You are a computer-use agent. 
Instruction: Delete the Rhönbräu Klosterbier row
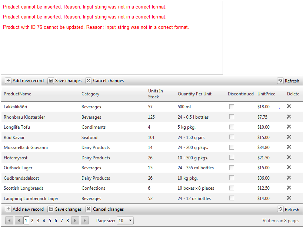pyautogui.click(x=289, y=116)
